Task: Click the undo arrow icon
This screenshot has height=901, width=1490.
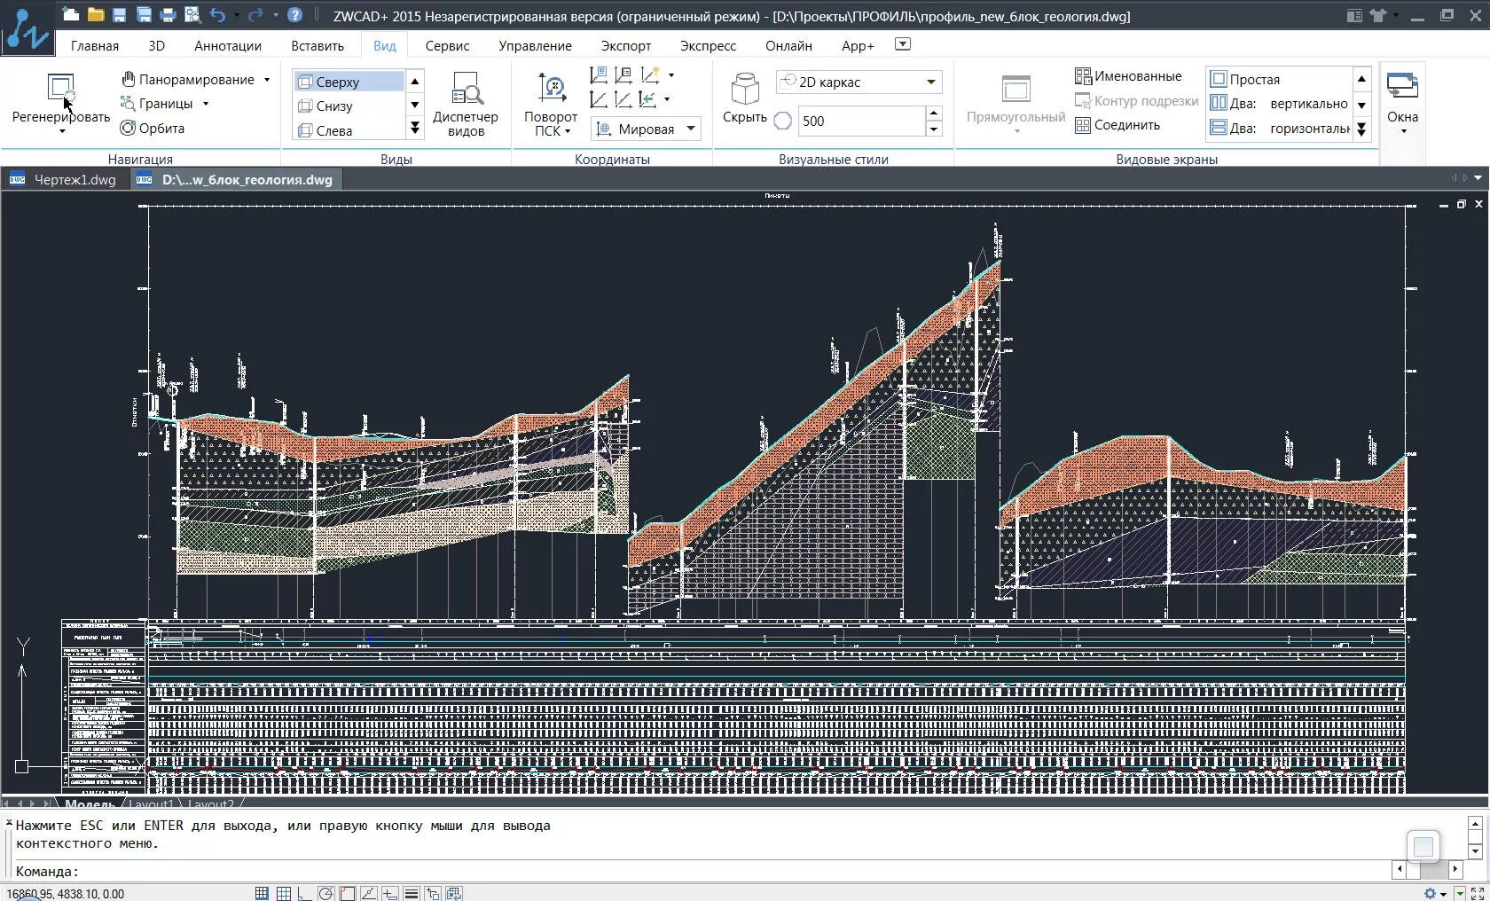Action: [217, 15]
